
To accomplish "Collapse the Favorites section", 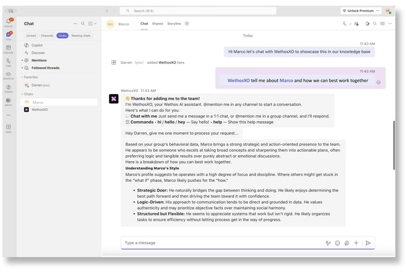I will coord(22,78).
